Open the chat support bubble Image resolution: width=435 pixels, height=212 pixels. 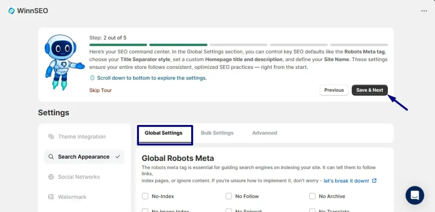pos(415,195)
